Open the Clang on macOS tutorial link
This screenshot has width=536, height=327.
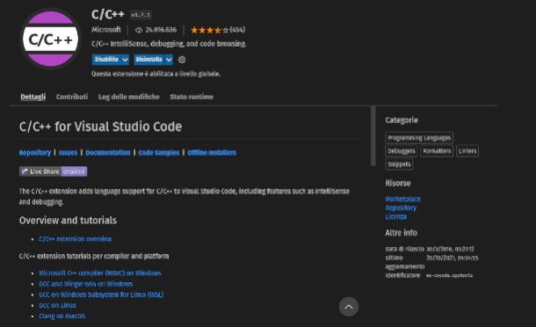pos(62,316)
